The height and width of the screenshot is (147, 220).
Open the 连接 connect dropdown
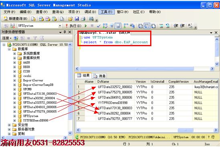[6, 38]
